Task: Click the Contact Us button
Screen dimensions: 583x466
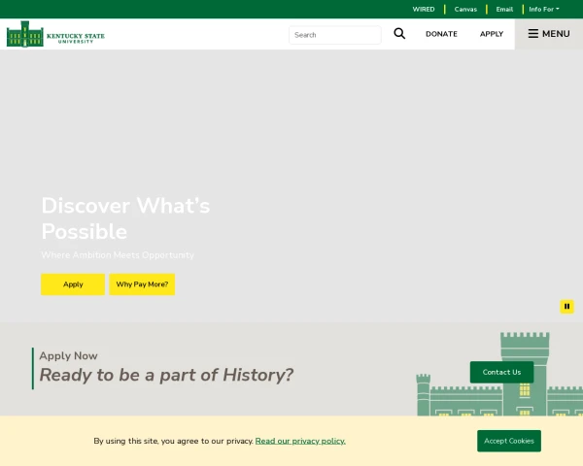Action: point(501,372)
